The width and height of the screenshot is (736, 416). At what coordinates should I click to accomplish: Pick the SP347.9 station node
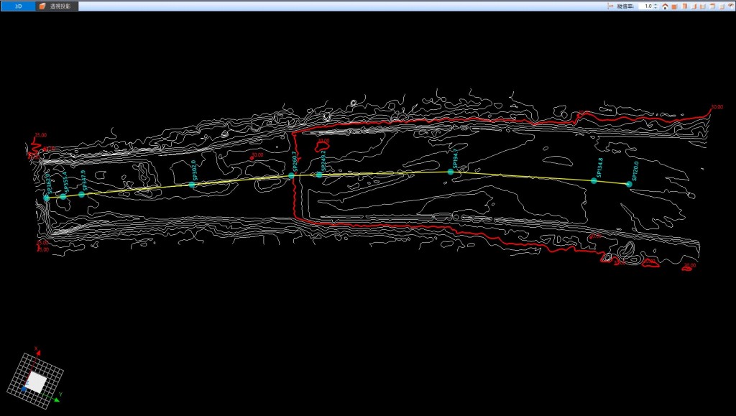coord(81,195)
